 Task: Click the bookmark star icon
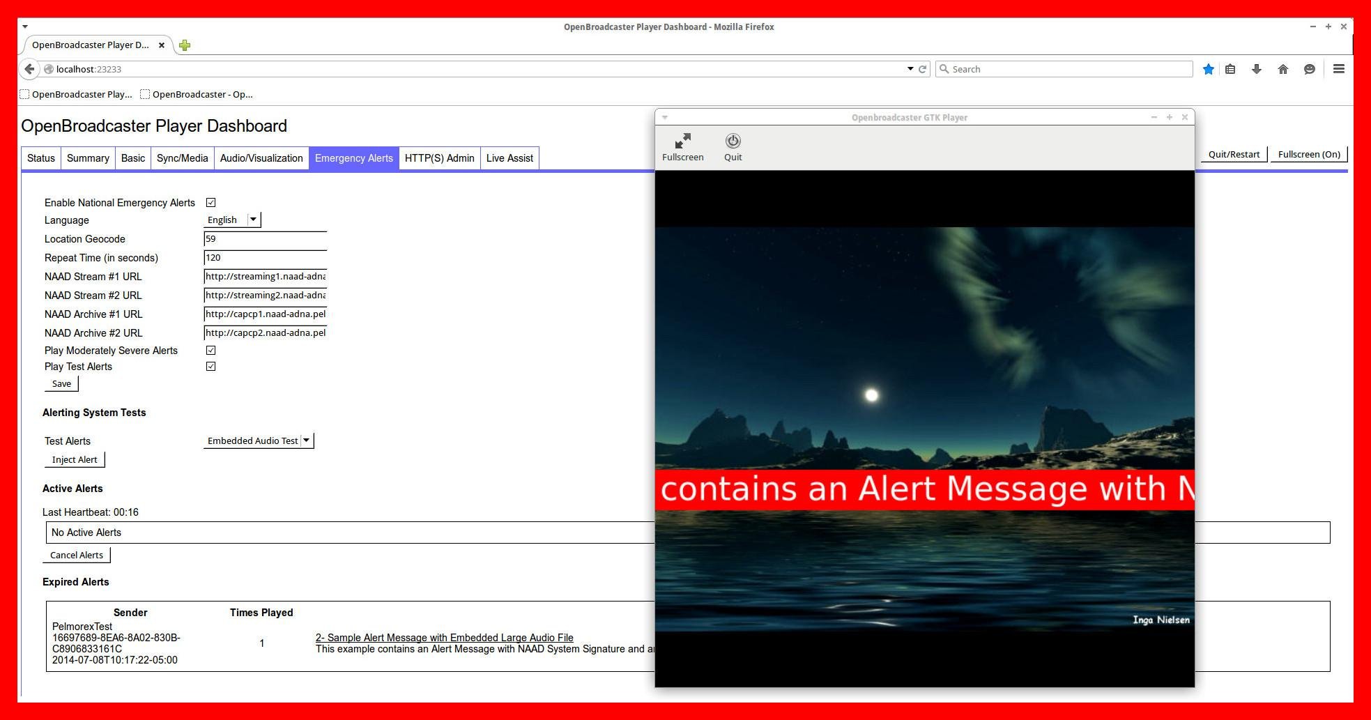click(x=1208, y=69)
